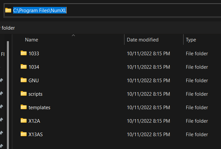Image resolution: width=221 pixels, height=149 pixels.
Task: Select the 1033 folder icon
Action: click(x=24, y=53)
